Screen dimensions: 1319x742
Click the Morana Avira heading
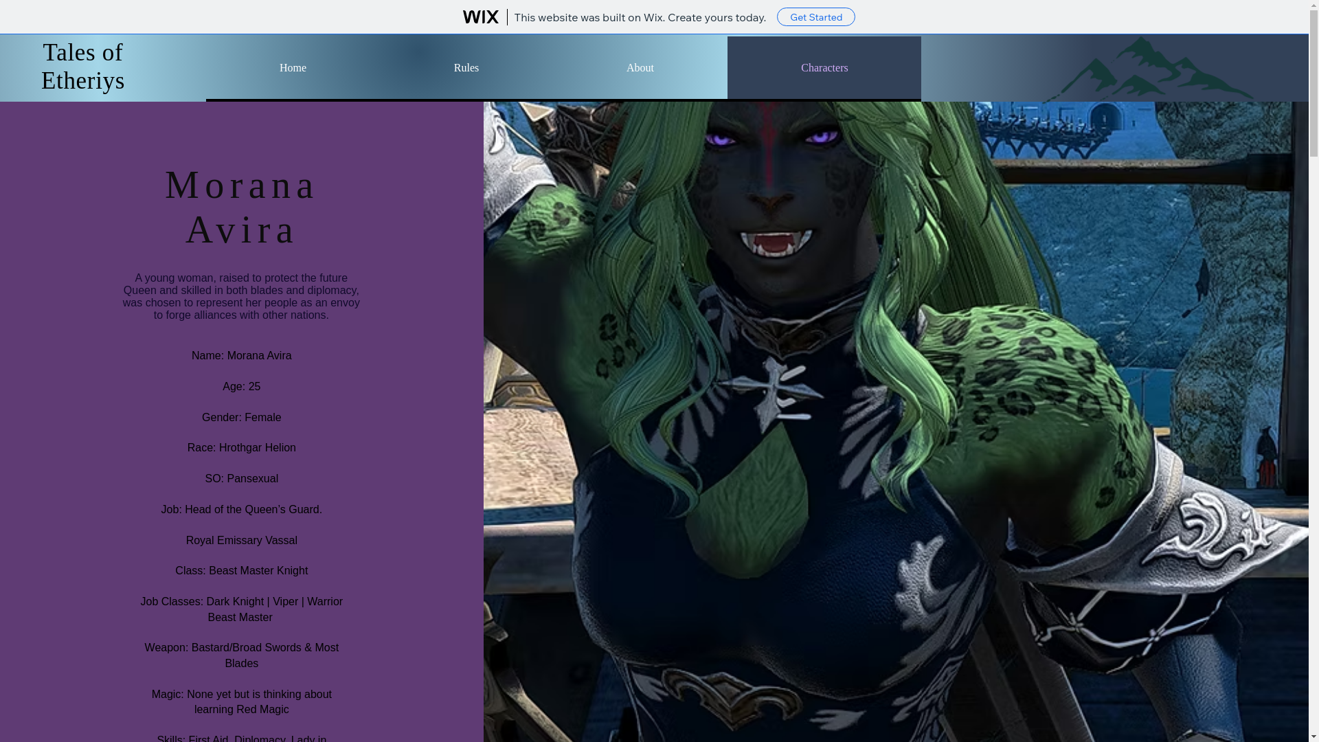[241, 207]
